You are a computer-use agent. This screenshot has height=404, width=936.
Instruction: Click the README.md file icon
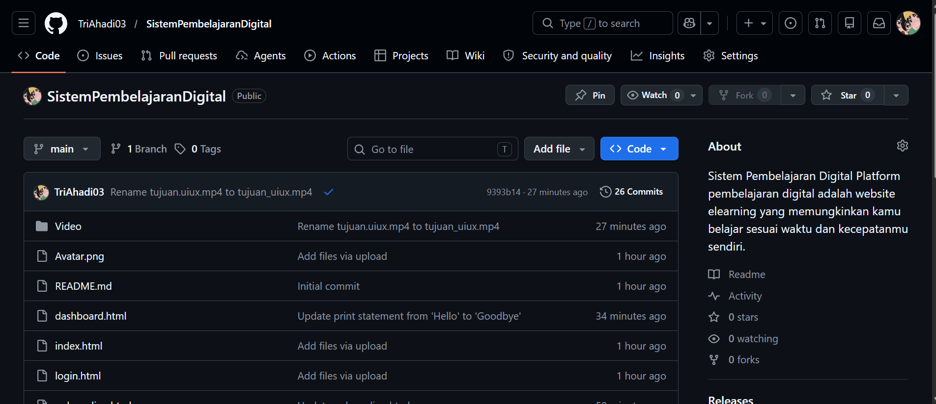pyautogui.click(x=42, y=286)
